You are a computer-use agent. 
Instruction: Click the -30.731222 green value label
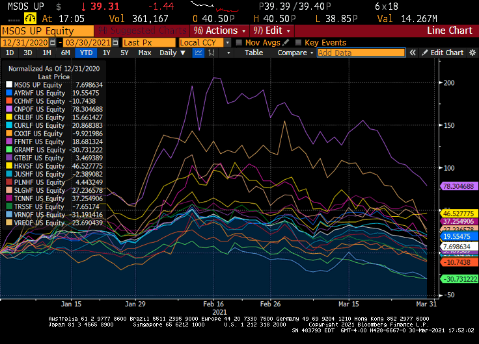coord(459,279)
